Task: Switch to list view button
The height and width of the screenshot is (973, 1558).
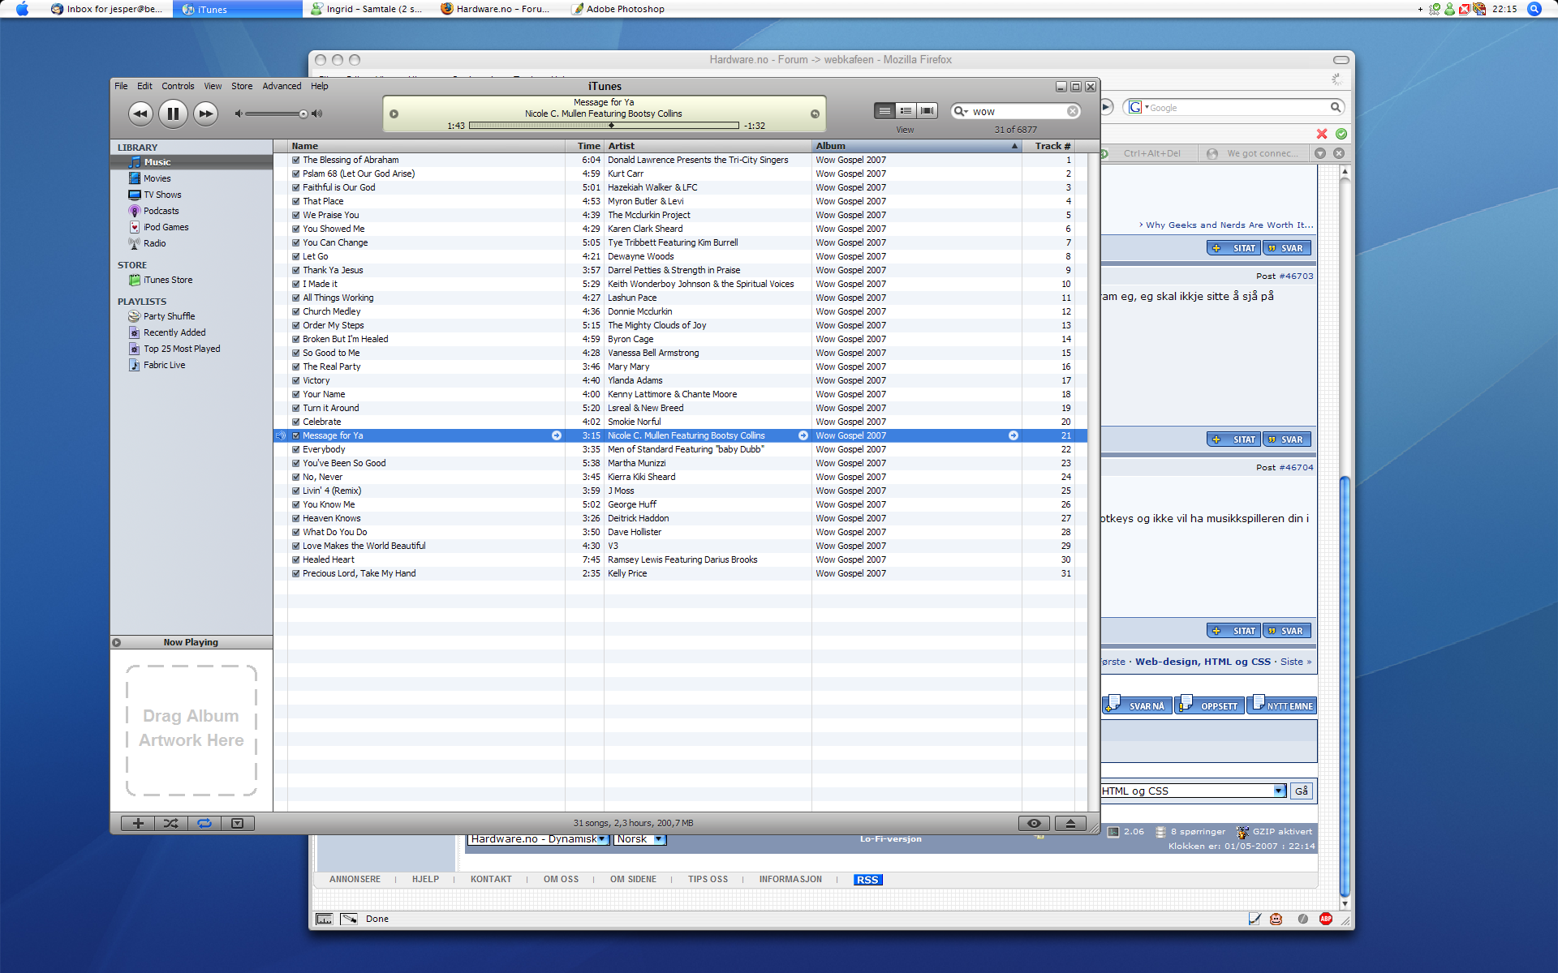Action: (884, 110)
